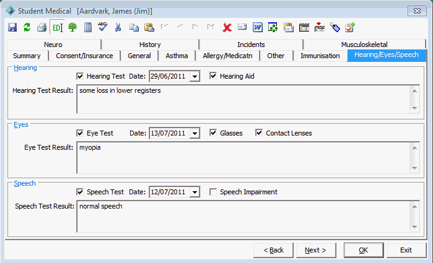The width and height of the screenshot is (433, 263).
Task: Select the Hearing/Eyes/Speech tab
Action: [x=387, y=55]
